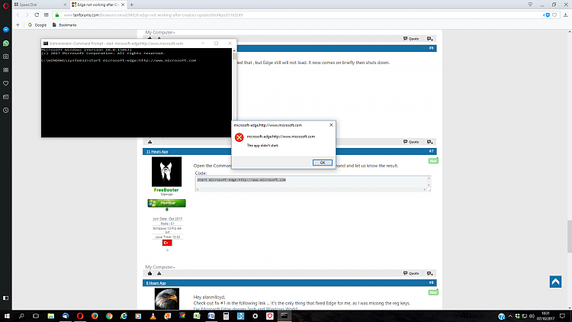572x322 pixels.
Task: Jump to top with blue arrow button
Action: [555, 282]
